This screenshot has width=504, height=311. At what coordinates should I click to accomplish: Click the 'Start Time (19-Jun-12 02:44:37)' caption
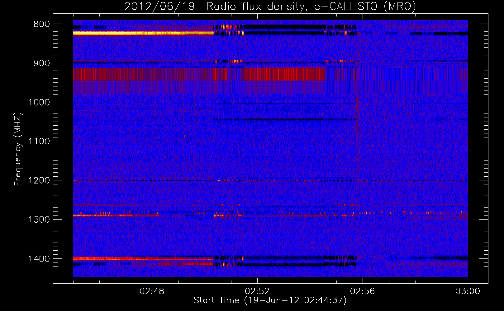point(270,300)
